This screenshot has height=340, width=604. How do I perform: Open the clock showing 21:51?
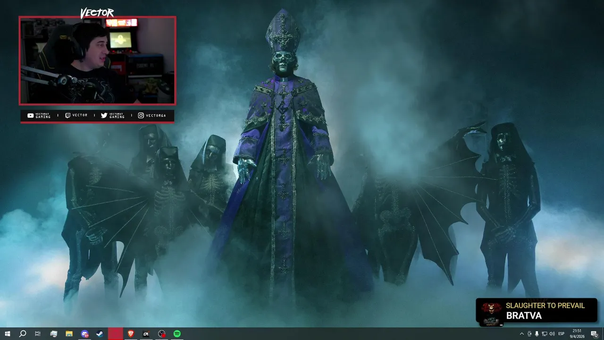coord(577,334)
